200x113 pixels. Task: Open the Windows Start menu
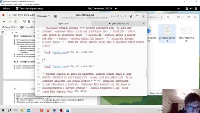tap(3, 110)
